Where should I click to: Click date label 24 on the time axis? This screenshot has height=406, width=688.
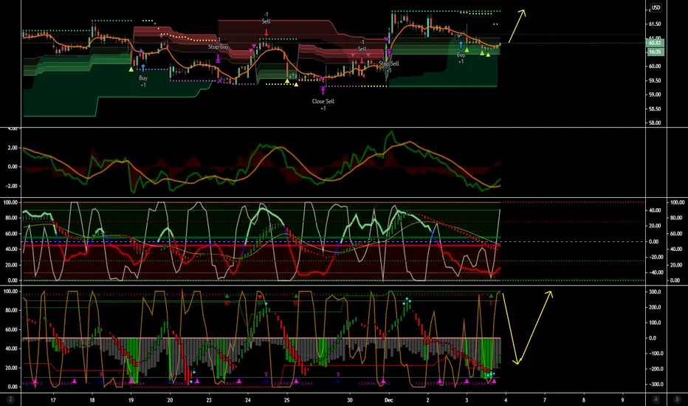pos(248,400)
